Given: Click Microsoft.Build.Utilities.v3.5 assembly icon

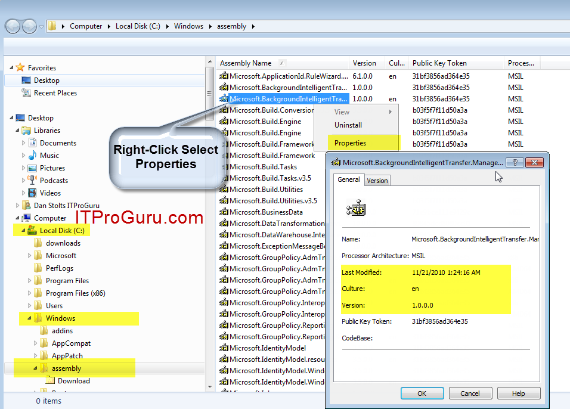Looking at the screenshot, I should click(x=224, y=200).
